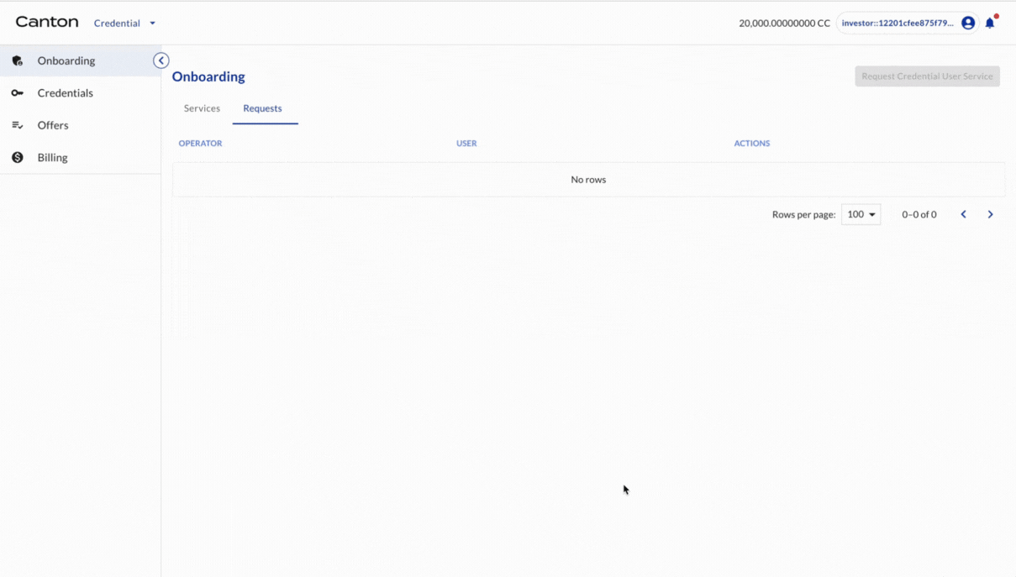Go to the next table page
Image resolution: width=1016 pixels, height=577 pixels.
pos(990,215)
